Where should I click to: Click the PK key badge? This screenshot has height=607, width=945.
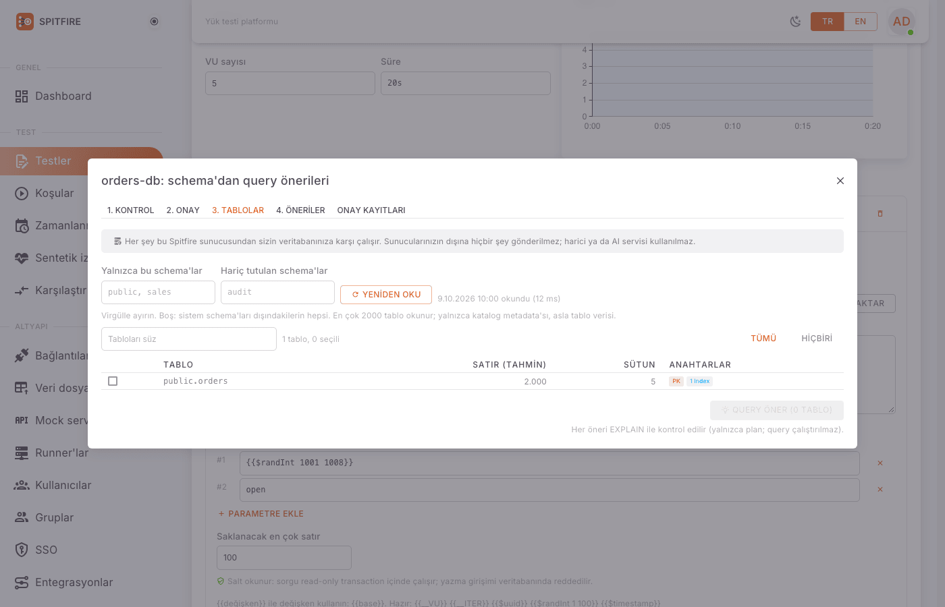point(676,381)
